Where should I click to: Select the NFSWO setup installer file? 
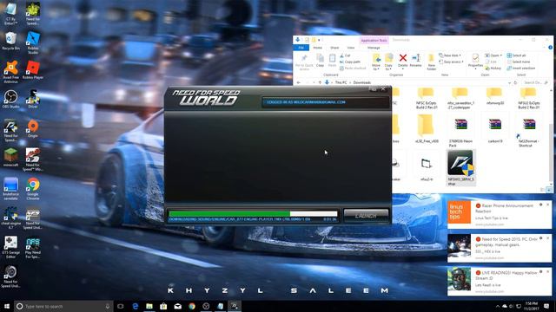click(460, 167)
